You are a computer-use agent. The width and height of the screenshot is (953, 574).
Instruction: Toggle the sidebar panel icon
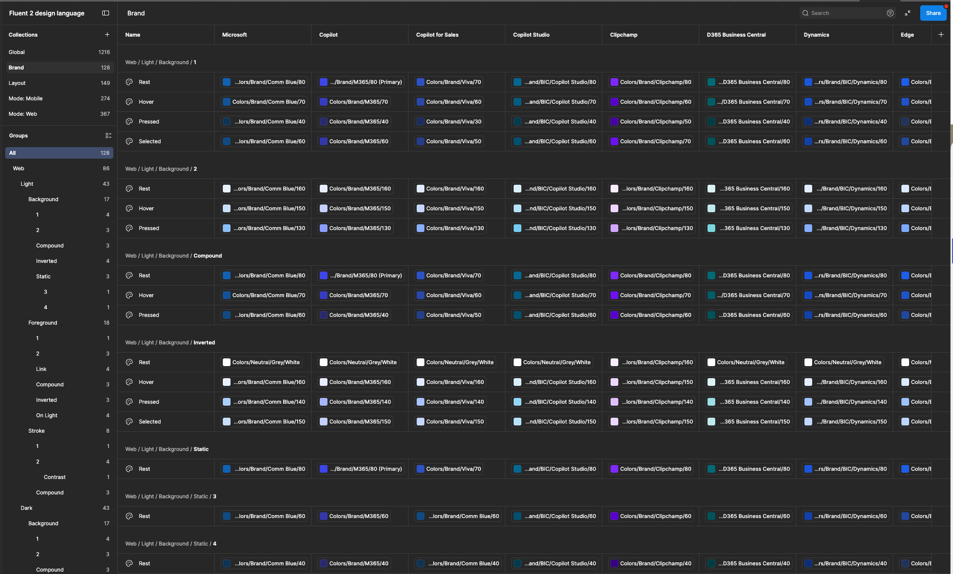pos(106,13)
